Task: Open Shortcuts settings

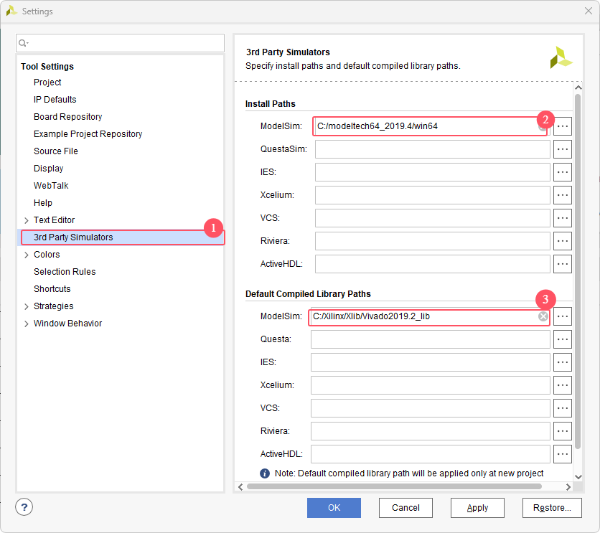Action: point(52,288)
